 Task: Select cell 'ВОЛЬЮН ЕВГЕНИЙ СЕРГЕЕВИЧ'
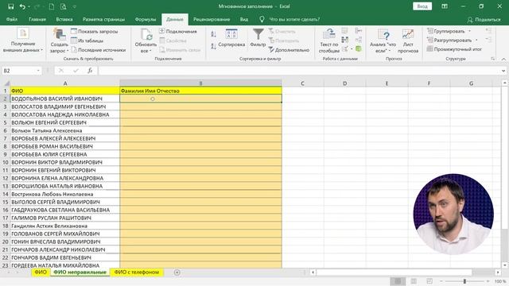point(65,122)
